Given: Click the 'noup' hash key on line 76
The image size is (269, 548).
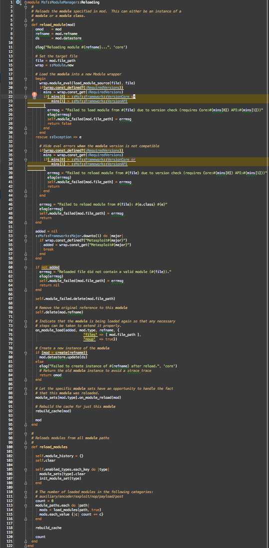Looking at the screenshot, I should (x=90, y=339).
